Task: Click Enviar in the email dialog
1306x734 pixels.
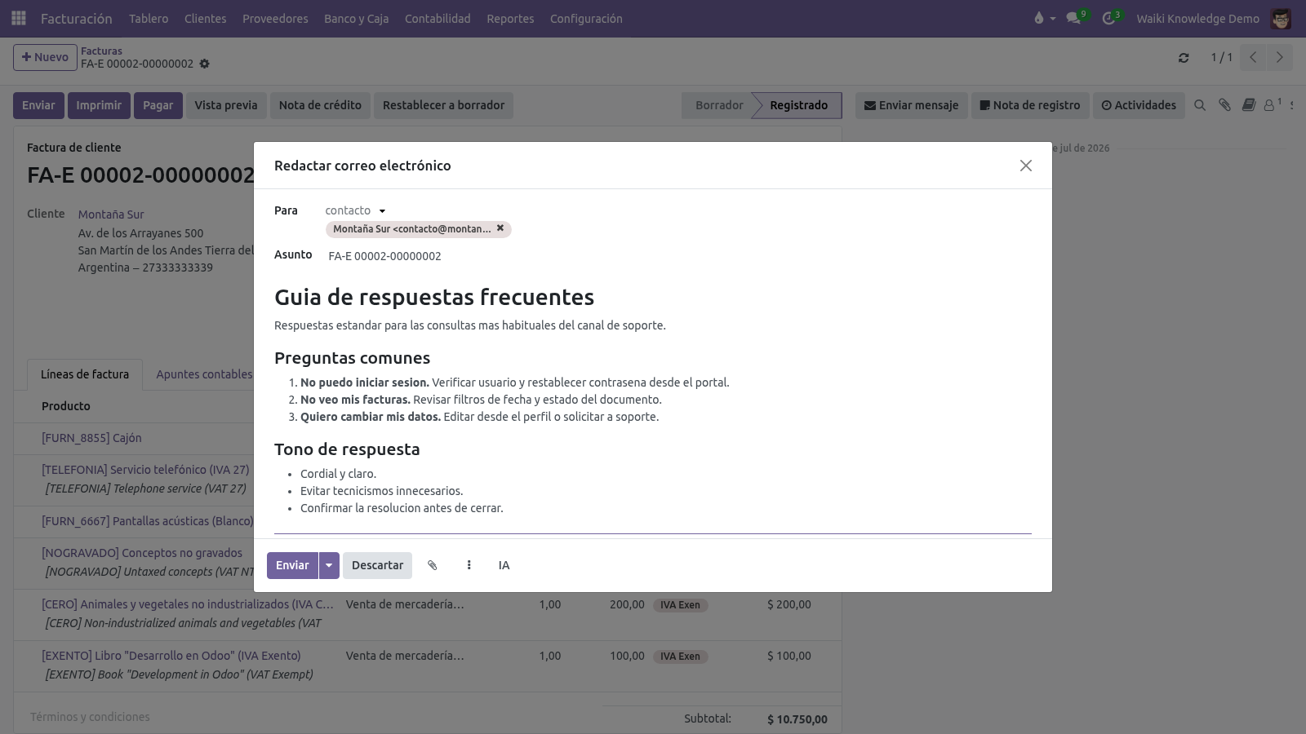Action: click(x=292, y=565)
